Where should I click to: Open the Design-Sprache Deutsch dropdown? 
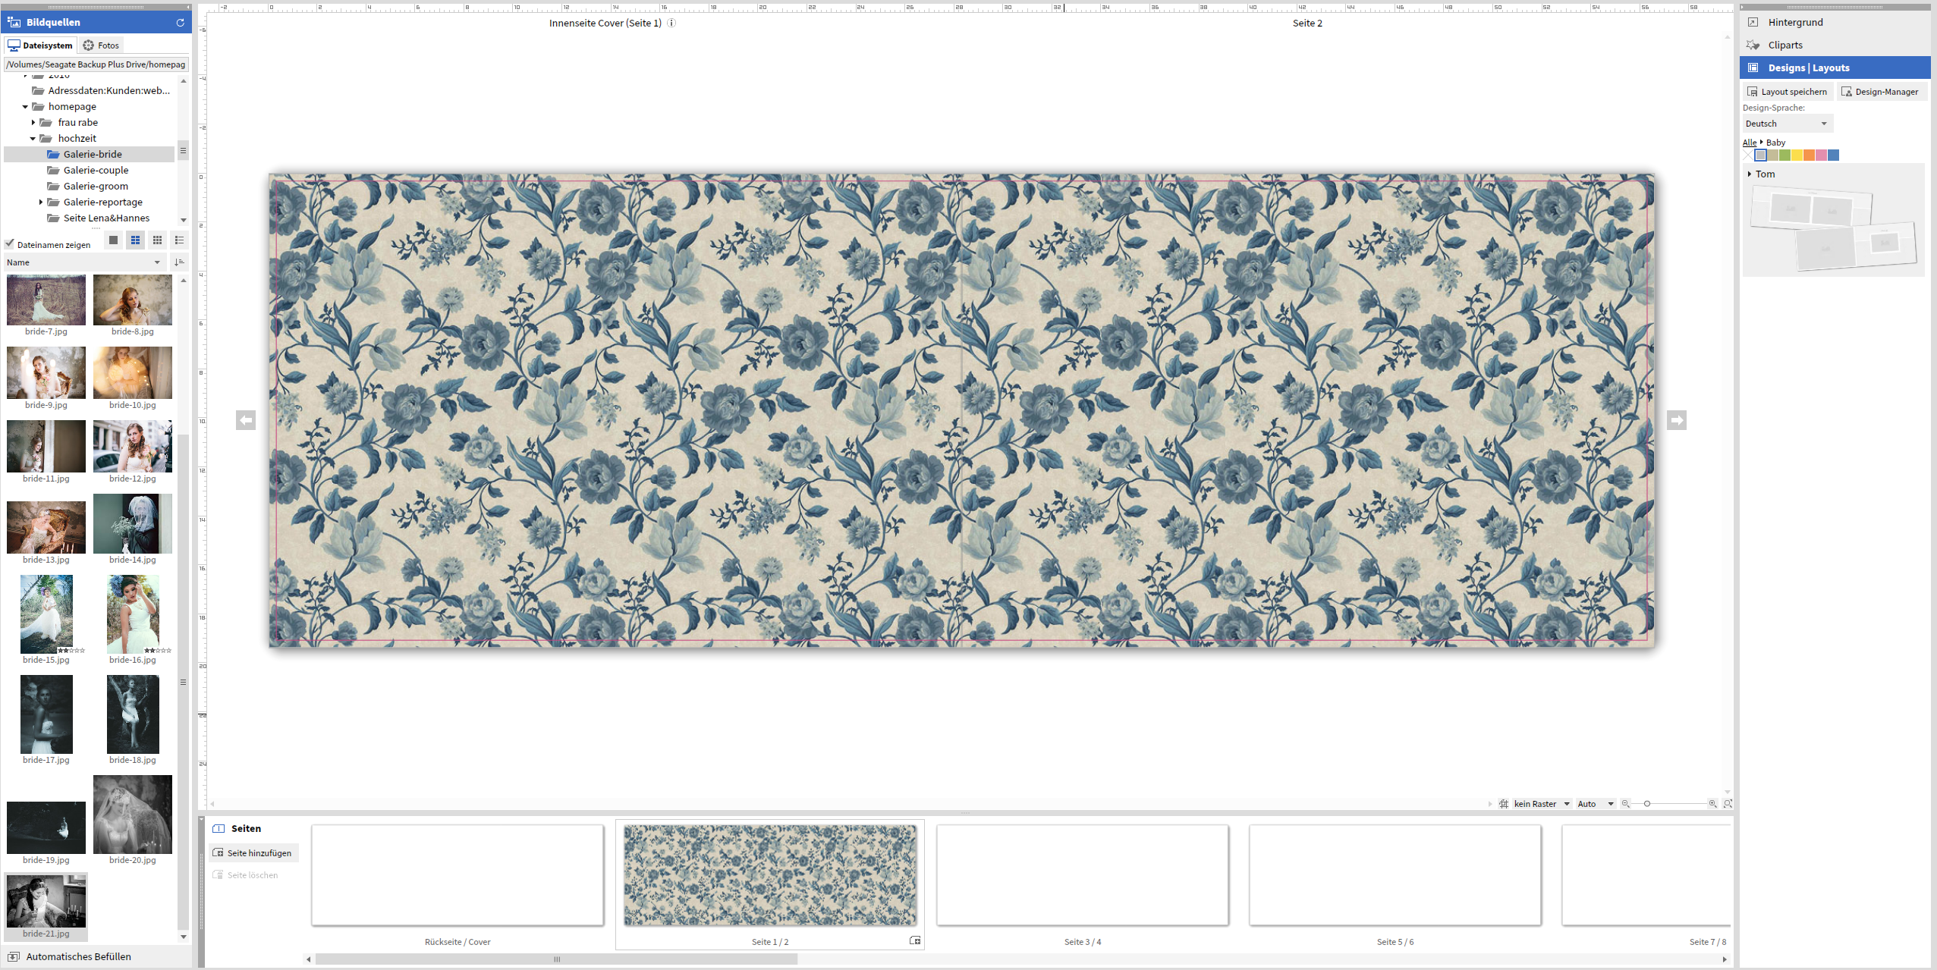[x=1787, y=124]
